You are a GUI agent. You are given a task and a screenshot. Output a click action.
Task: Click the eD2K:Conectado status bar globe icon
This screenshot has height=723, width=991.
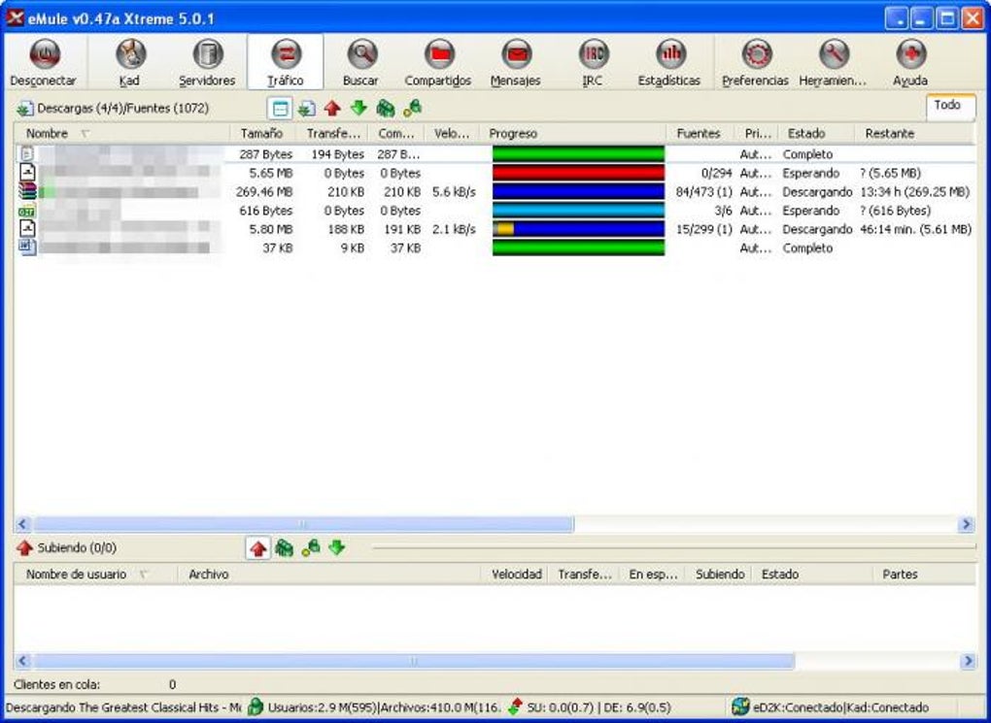pyautogui.click(x=740, y=707)
